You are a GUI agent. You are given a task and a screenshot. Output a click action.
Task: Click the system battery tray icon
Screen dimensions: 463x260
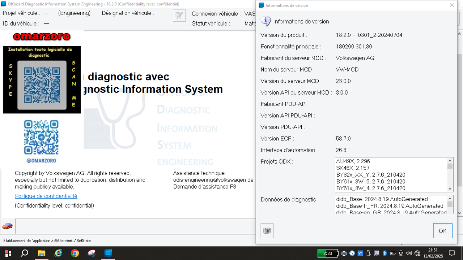pos(393,253)
